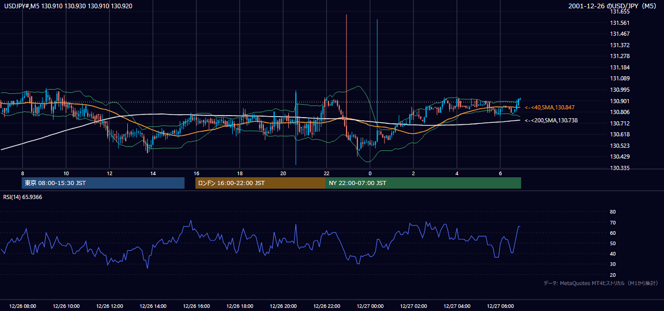Click the 200 SMA 130.738 label

[551, 120]
